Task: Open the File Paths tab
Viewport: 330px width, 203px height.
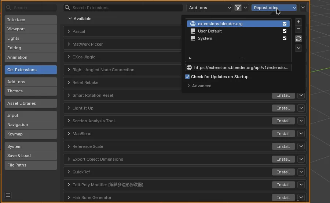Action: click(x=31, y=165)
